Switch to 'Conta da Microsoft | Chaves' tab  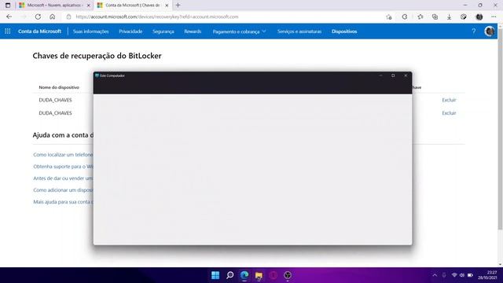tap(133, 6)
